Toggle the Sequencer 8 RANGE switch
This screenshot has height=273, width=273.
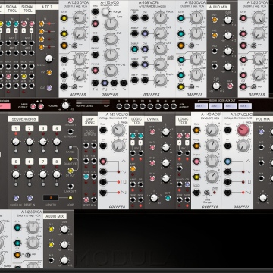71,147
